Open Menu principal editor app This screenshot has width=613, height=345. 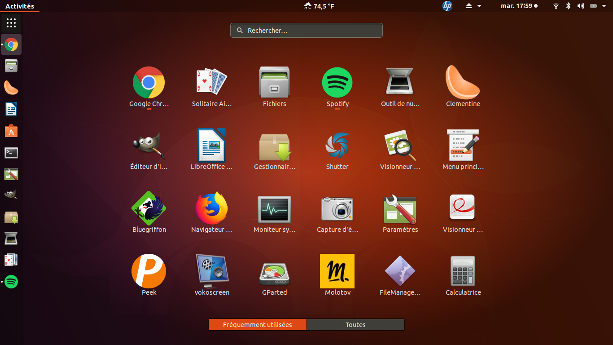point(463,146)
